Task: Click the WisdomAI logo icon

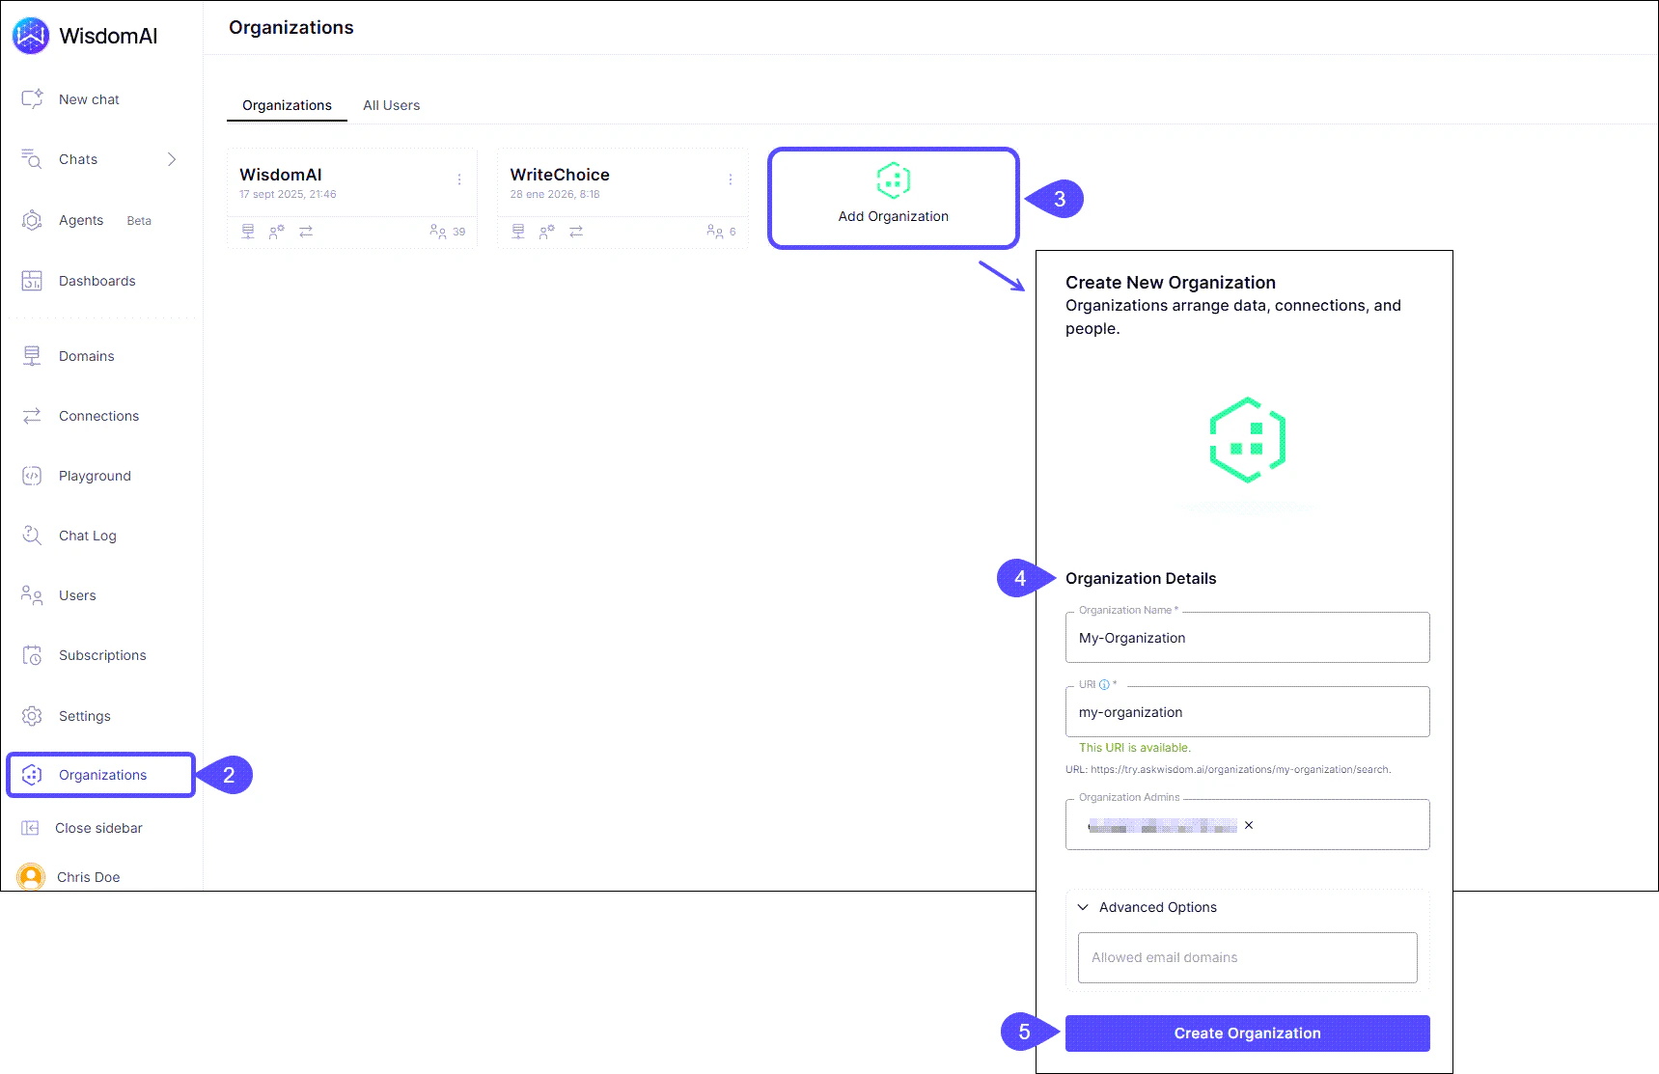Action: click(30, 35)
